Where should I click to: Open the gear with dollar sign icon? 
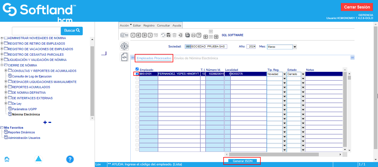pos(124,46)
